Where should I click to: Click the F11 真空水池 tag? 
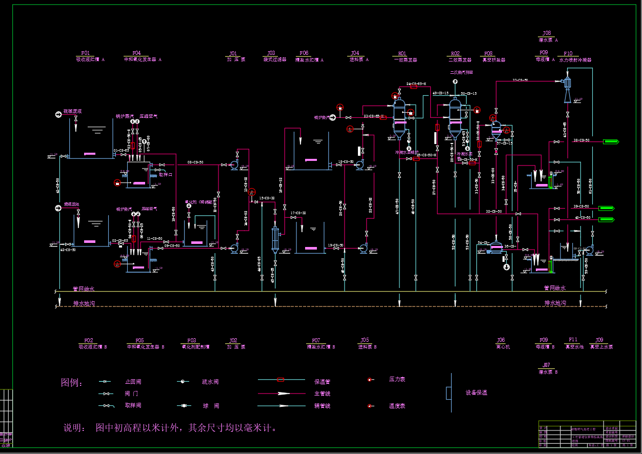574,343
